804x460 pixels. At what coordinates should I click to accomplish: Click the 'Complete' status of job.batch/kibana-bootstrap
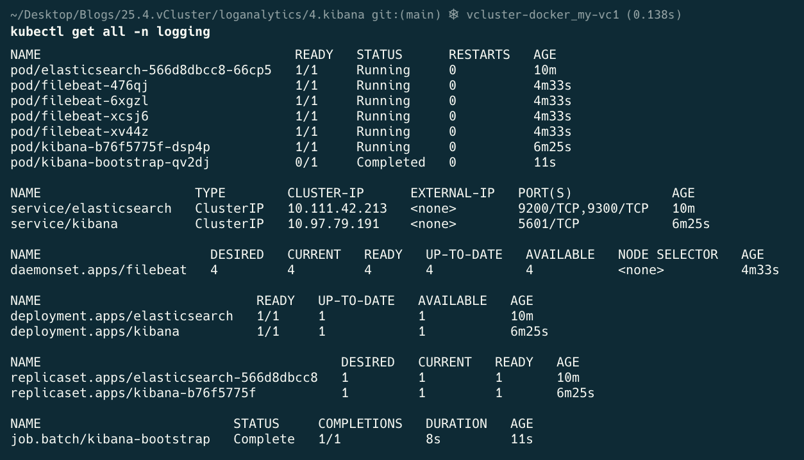click(264, 439)
